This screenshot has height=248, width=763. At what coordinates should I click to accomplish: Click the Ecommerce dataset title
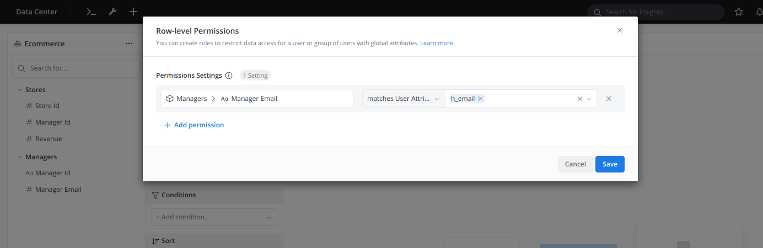(45, 44)
